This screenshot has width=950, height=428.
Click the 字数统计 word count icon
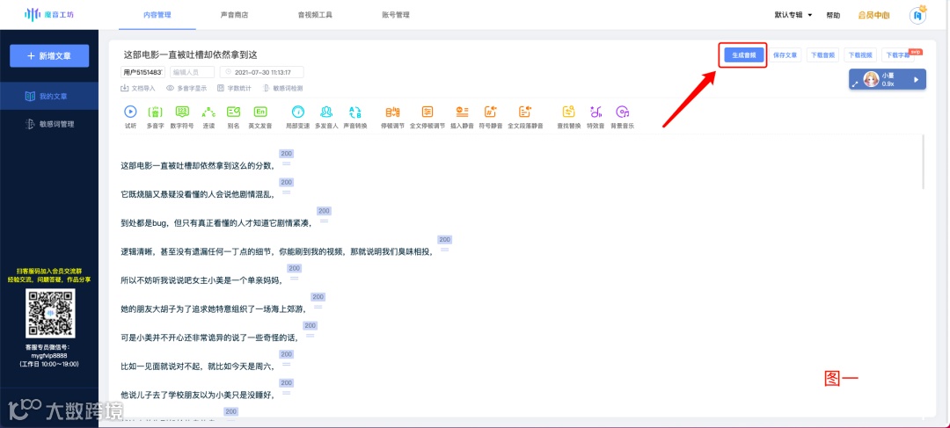click(221, 88)
